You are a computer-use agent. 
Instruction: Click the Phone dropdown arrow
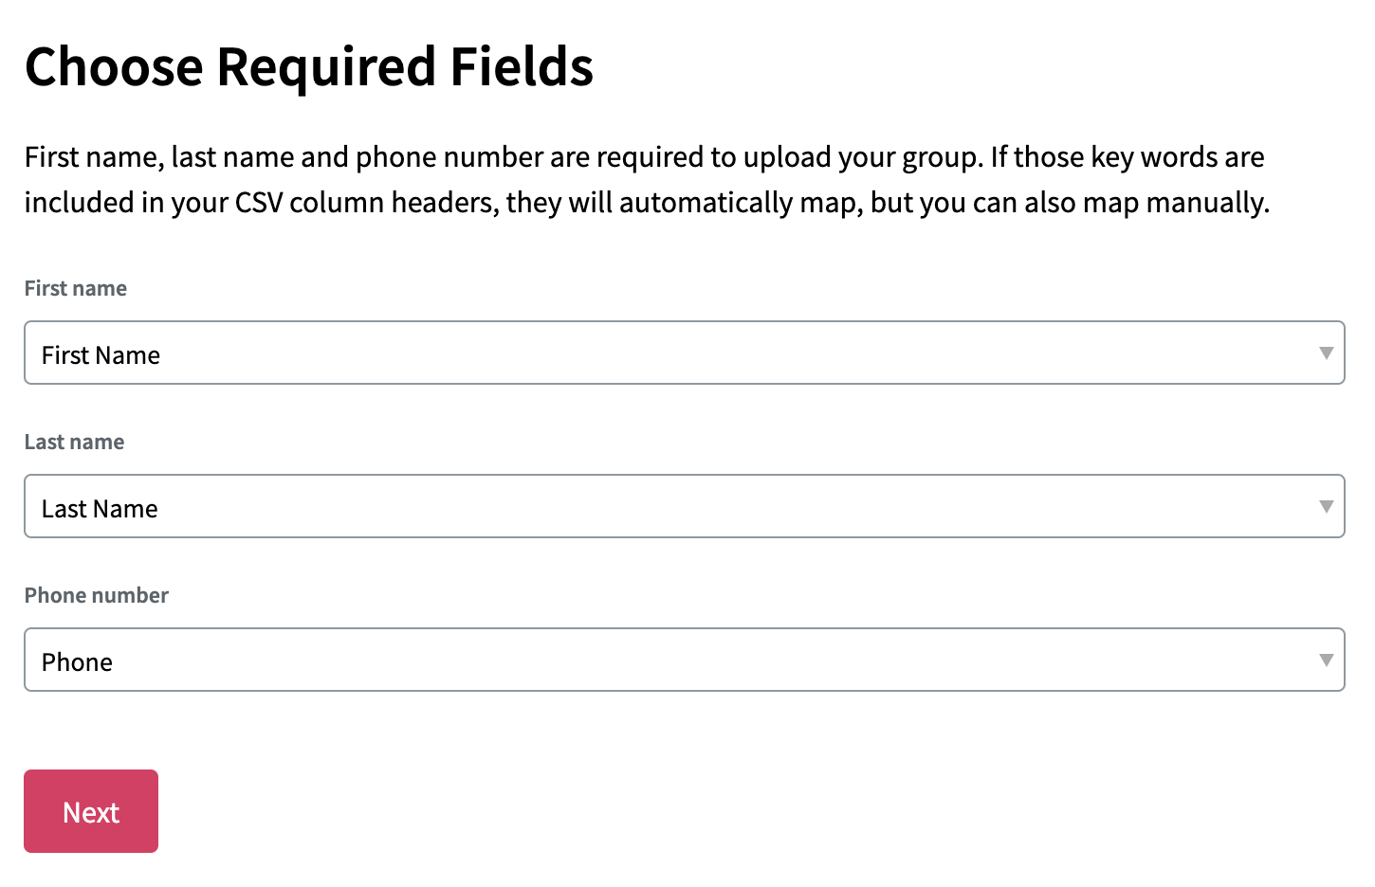1327,660
